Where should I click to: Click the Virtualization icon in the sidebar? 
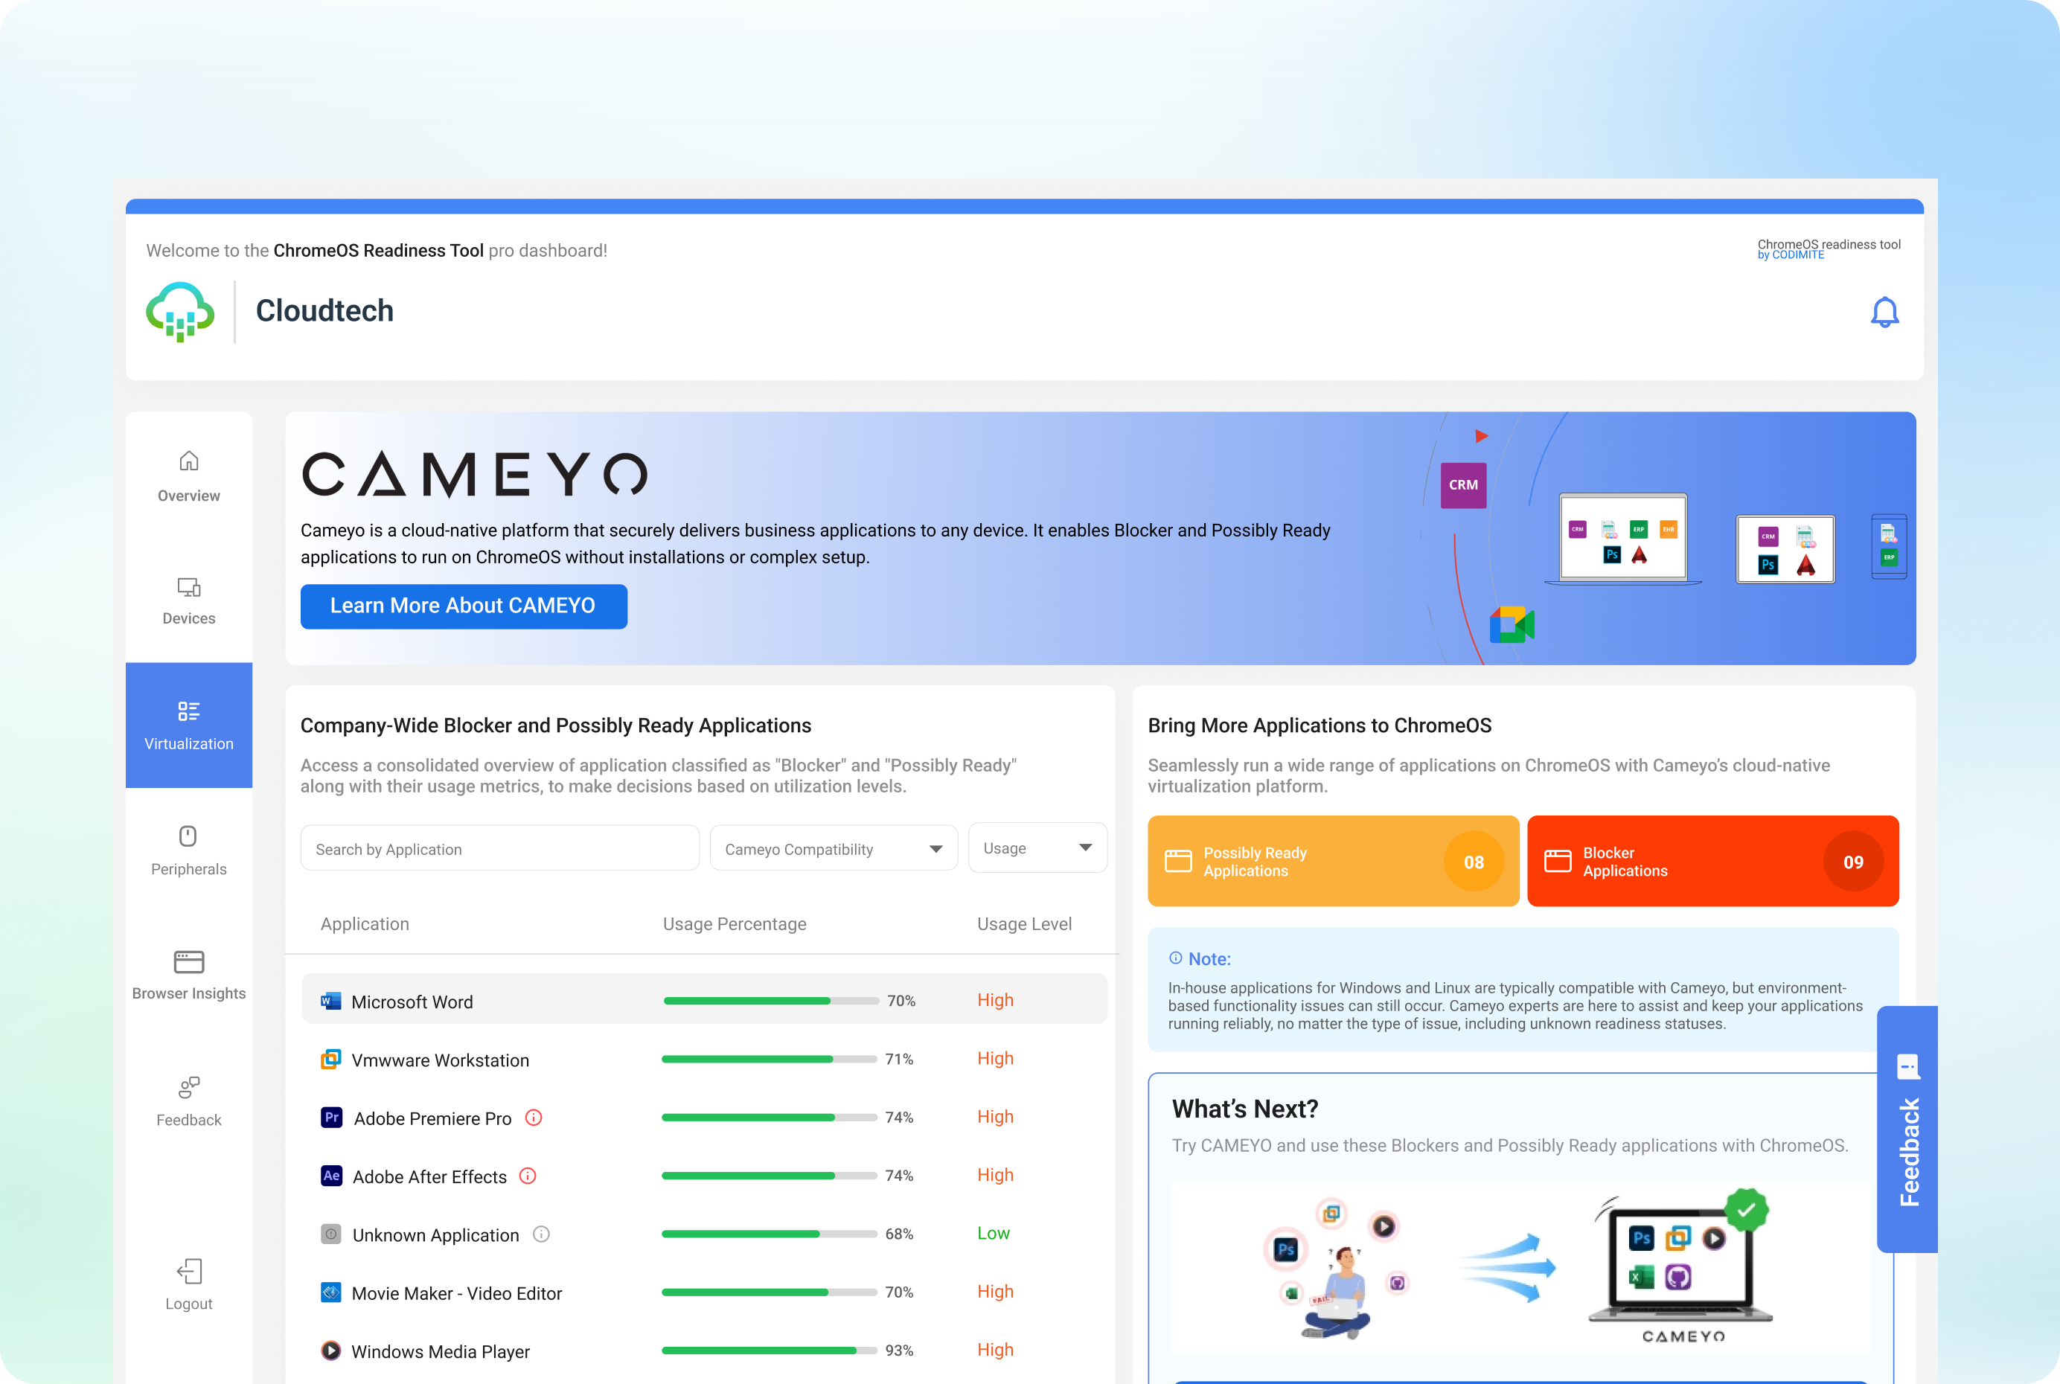click(188, 711)
